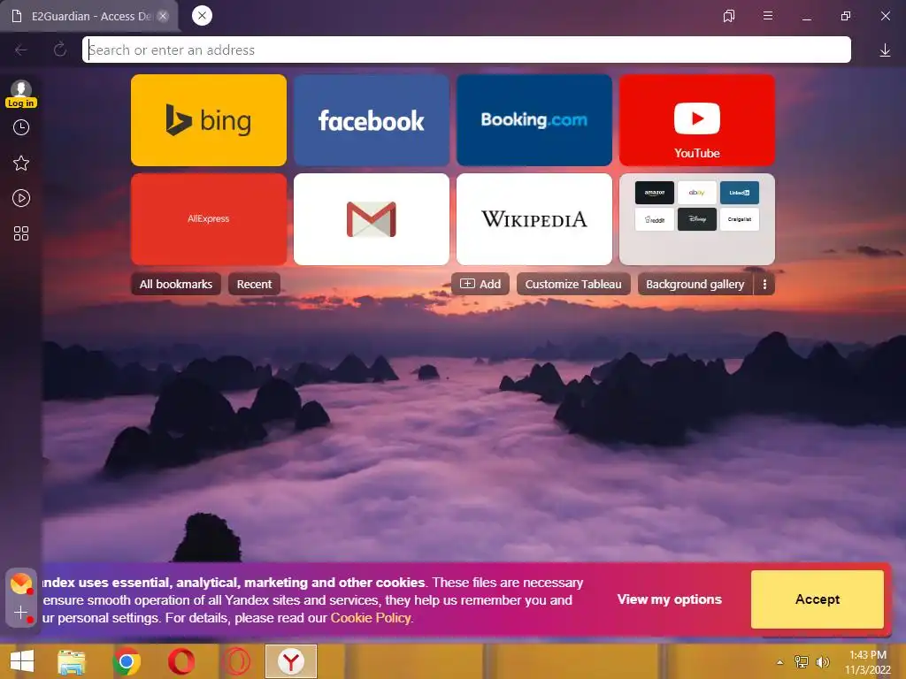Click Add to add a site tile
Image resolution: width=906 pixels, height=679 pixels.
point(480,284)
